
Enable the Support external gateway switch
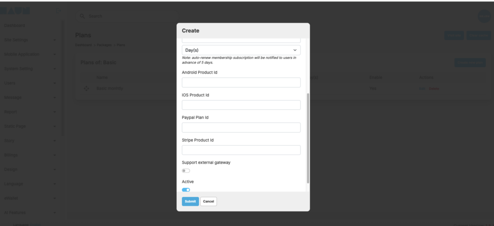(x=186, y=171)
